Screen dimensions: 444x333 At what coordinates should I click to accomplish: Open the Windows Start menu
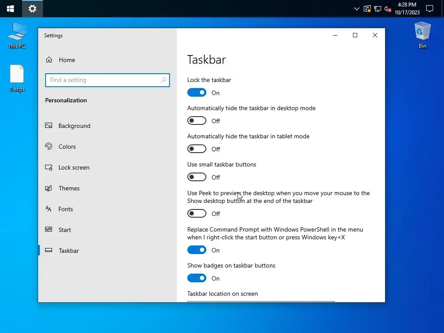pos(10,9)
